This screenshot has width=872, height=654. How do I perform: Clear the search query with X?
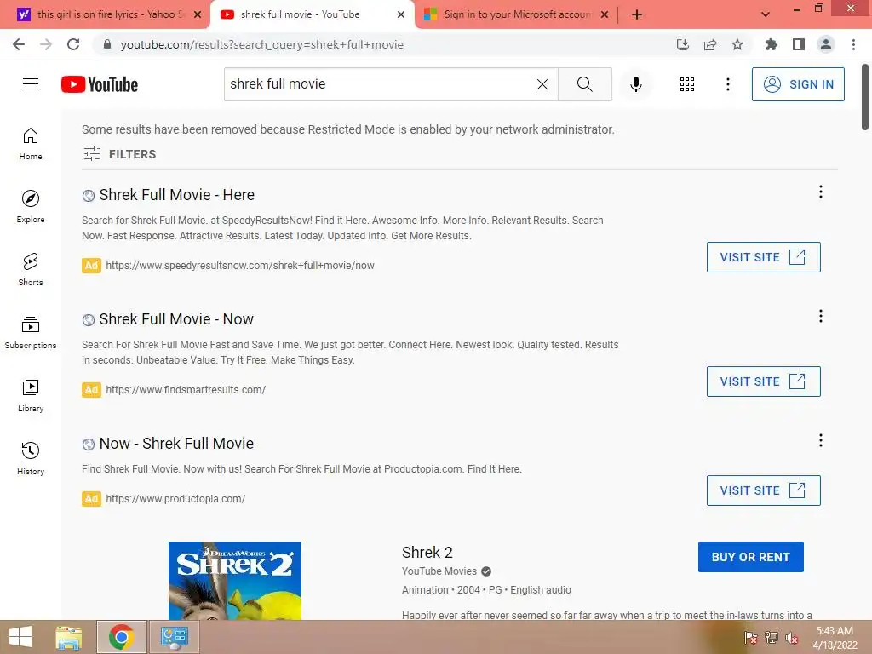(x=542, y=84)
